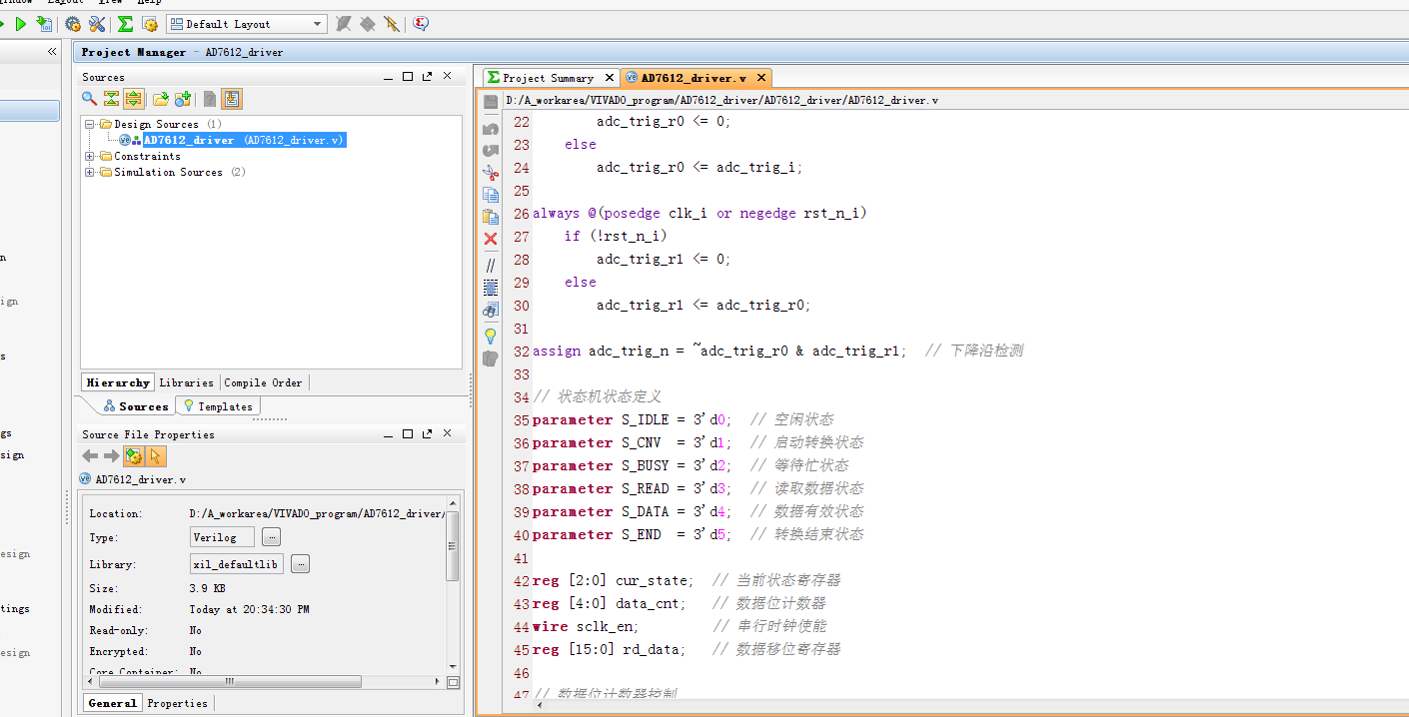
Task: Click the Xilinx feedback speech-bubble icon
Action: [x=421, y=23]
